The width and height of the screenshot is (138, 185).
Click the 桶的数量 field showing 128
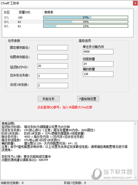[98, 74]
